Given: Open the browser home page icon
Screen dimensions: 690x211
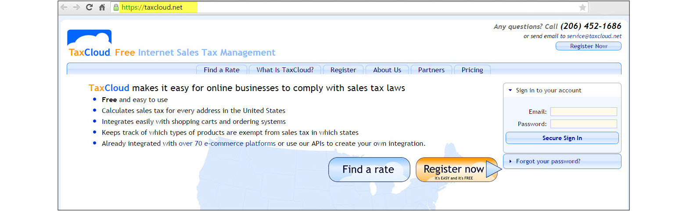Looking at the screenshot, I should (x=102, y=7).
